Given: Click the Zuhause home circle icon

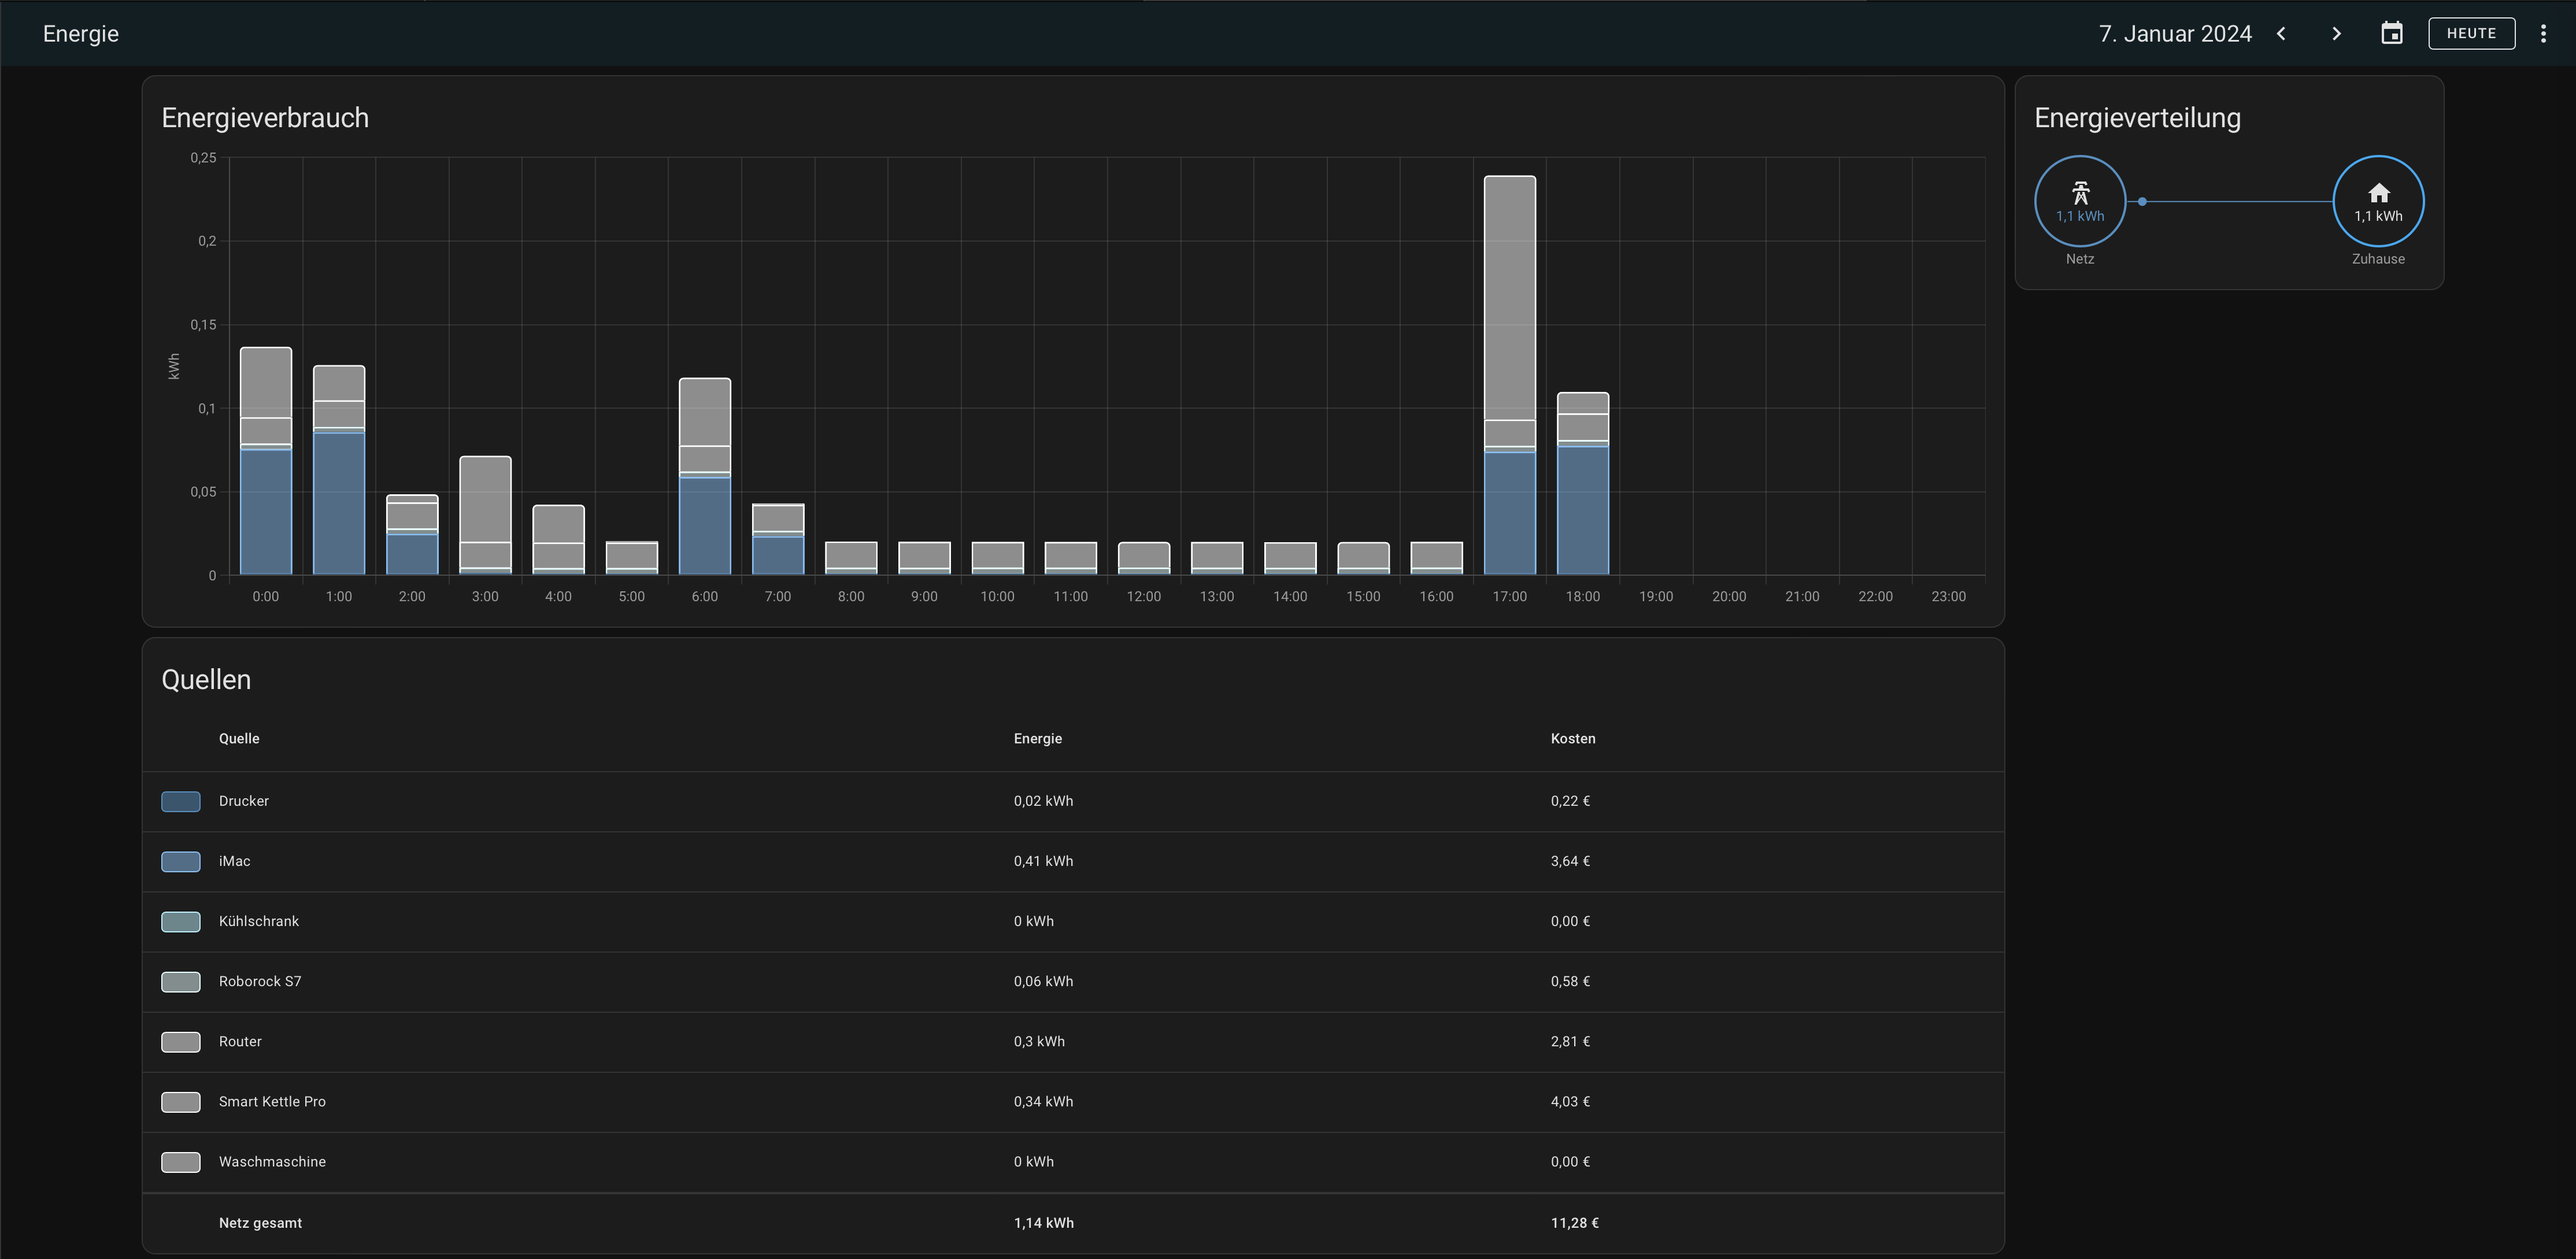Looking at the screenshot, I should click(x=2377, y=201).
